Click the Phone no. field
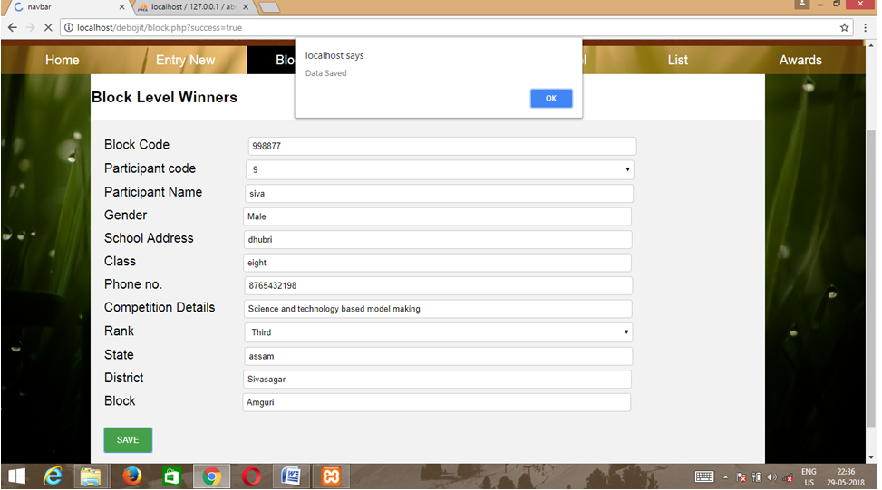This screenshot has width=882, height=490. [x=439, y=285]
